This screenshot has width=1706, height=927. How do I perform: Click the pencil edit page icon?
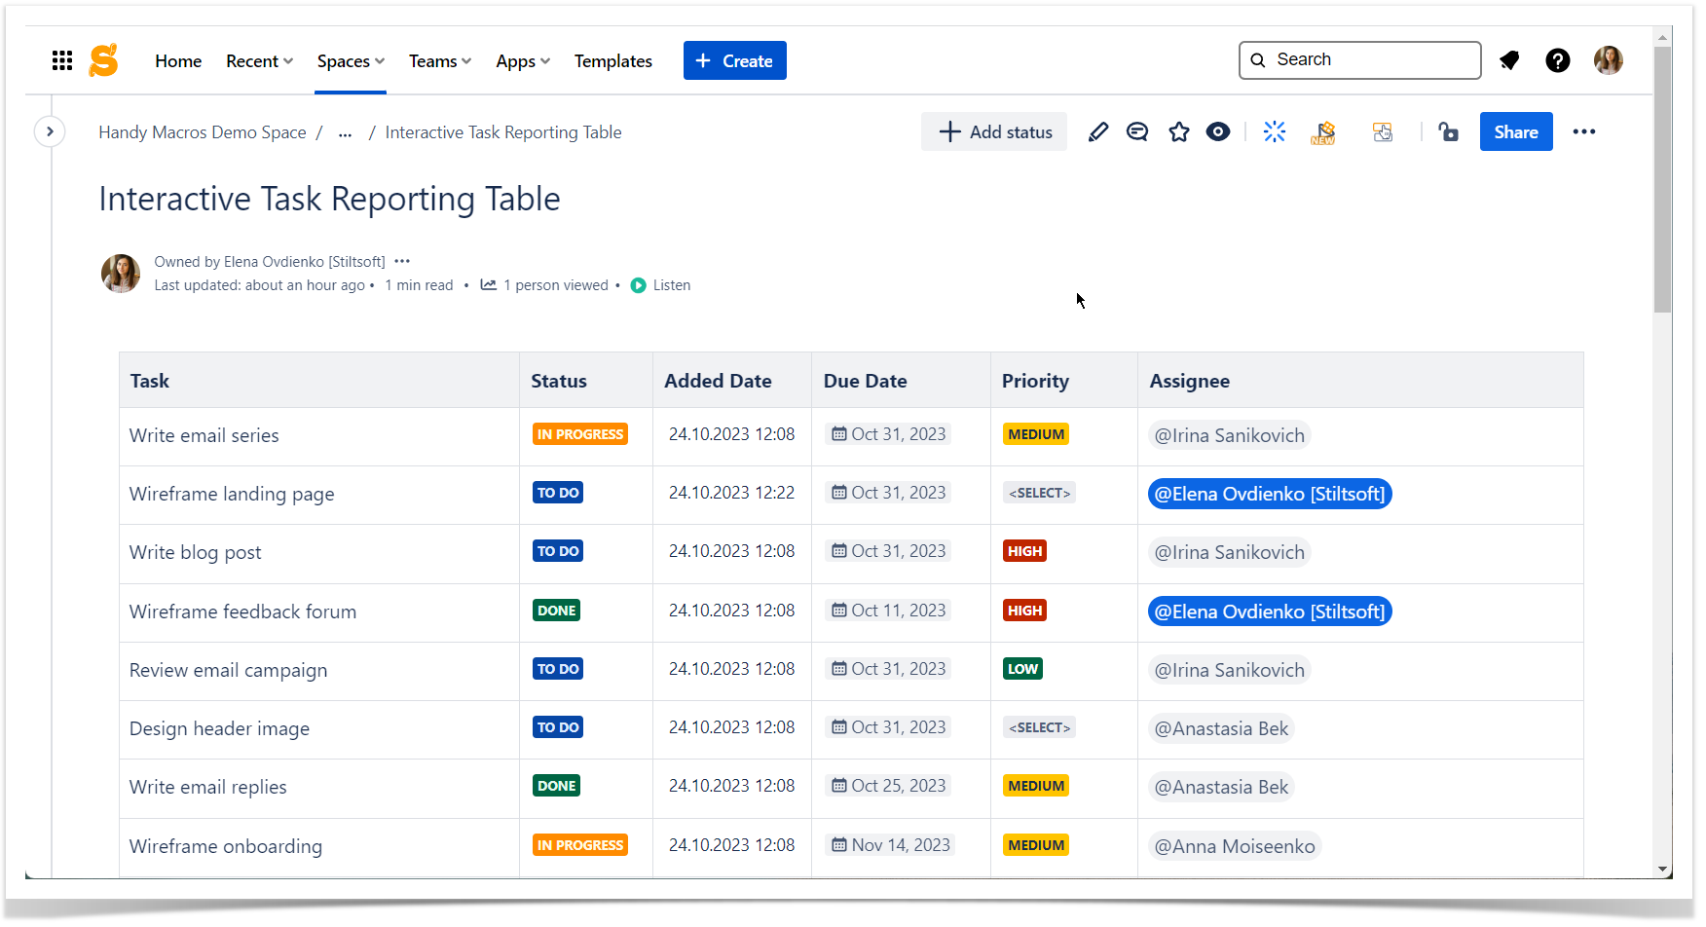coord(1097,132)
